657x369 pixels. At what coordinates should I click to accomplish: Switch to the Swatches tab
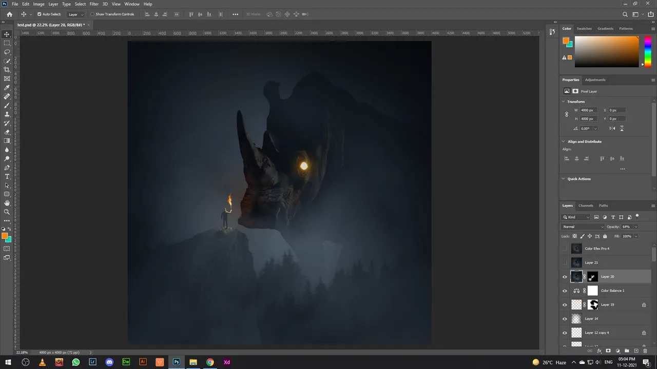[584, 29]
